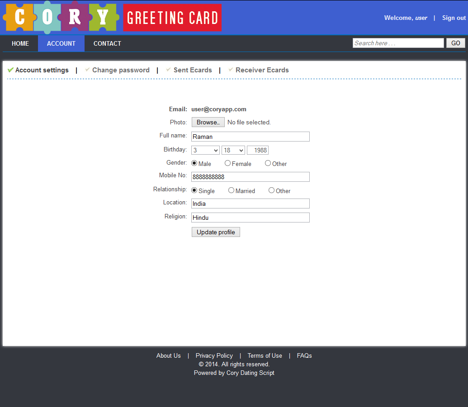Click inside the search input field

click(x=398, y=43)
